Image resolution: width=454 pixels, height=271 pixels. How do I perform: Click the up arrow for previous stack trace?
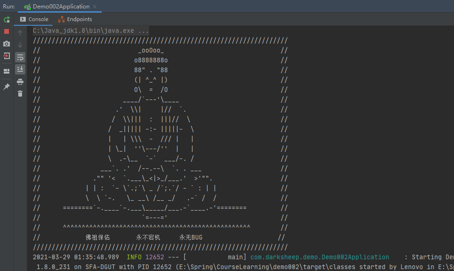pyautogui.click(x=20, y=33)
